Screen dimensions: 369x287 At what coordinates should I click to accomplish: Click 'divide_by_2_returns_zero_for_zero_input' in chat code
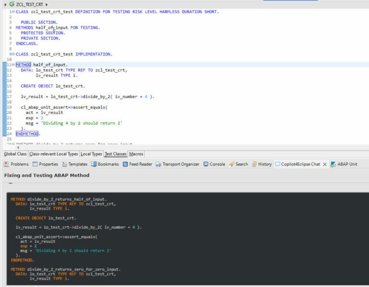click(74, 269)
